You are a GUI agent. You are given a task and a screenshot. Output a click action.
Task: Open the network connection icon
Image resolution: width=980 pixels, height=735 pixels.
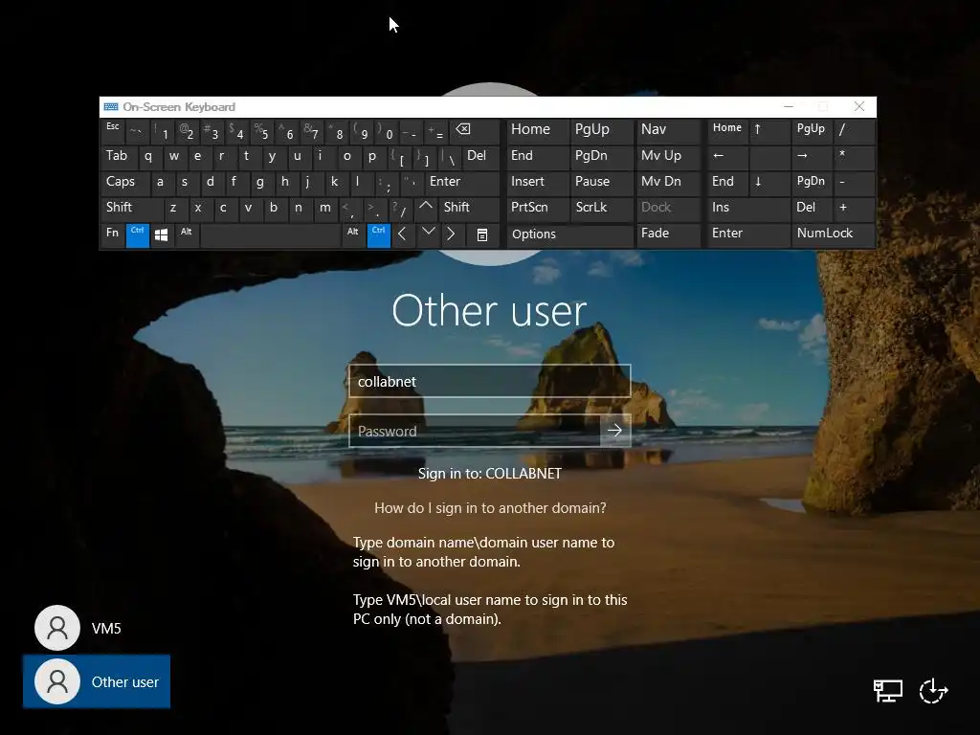[887, 691]
